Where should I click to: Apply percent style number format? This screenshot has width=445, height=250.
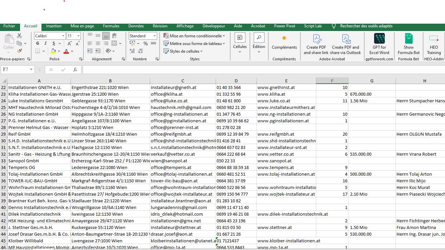(x=145, y=44)
